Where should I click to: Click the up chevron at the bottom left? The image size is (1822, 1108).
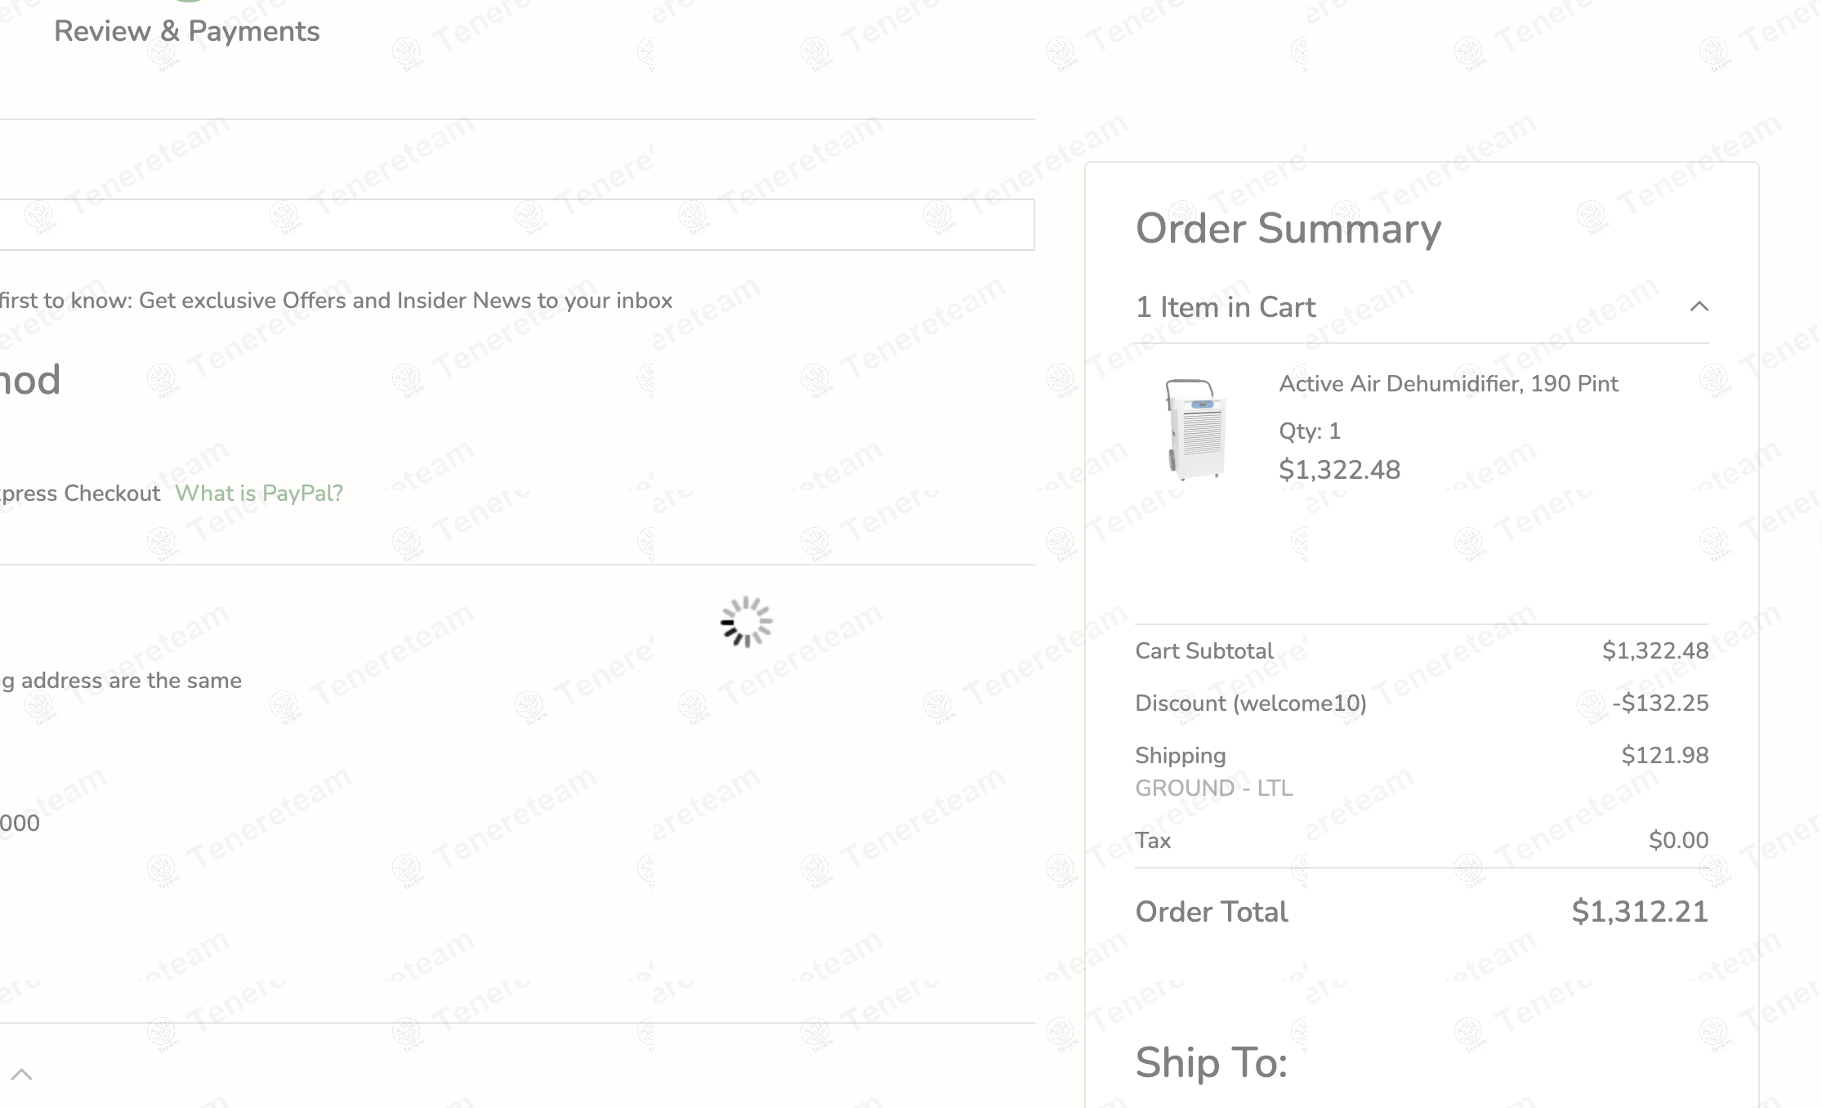(22, 1074)
